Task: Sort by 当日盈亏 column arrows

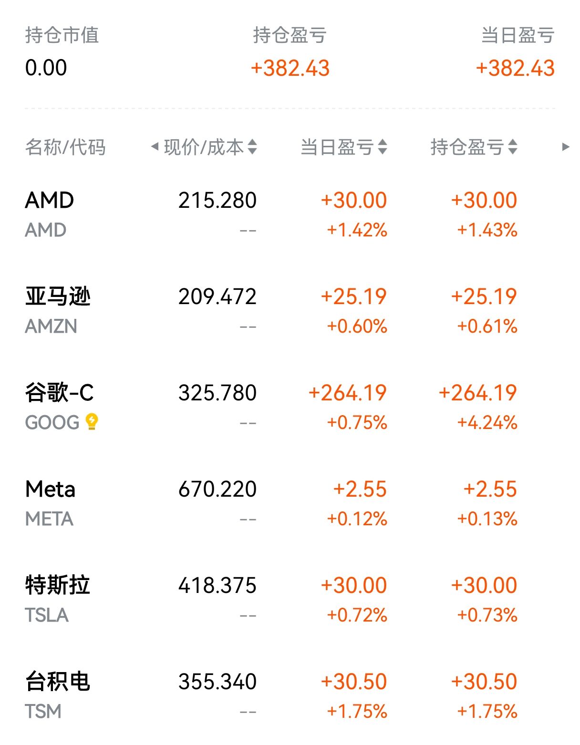Action: tap(383, 147)
